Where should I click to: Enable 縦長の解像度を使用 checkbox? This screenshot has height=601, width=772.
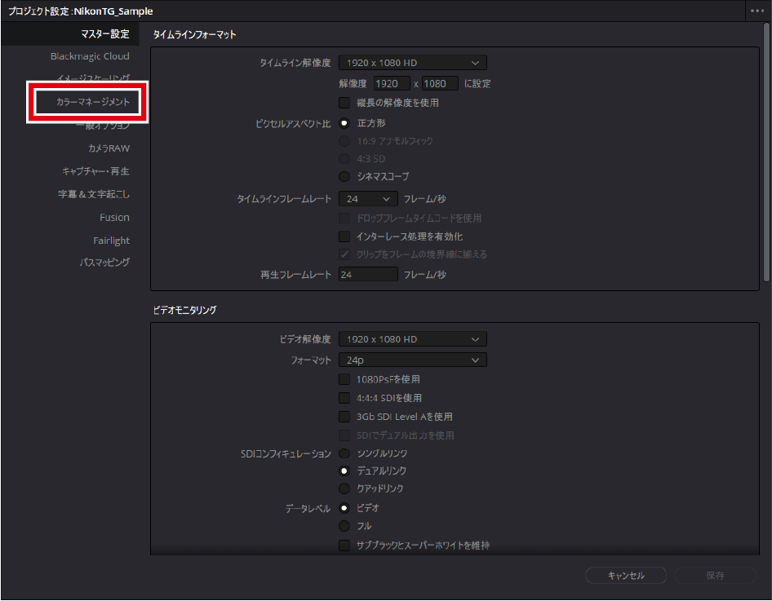[344, 103]
